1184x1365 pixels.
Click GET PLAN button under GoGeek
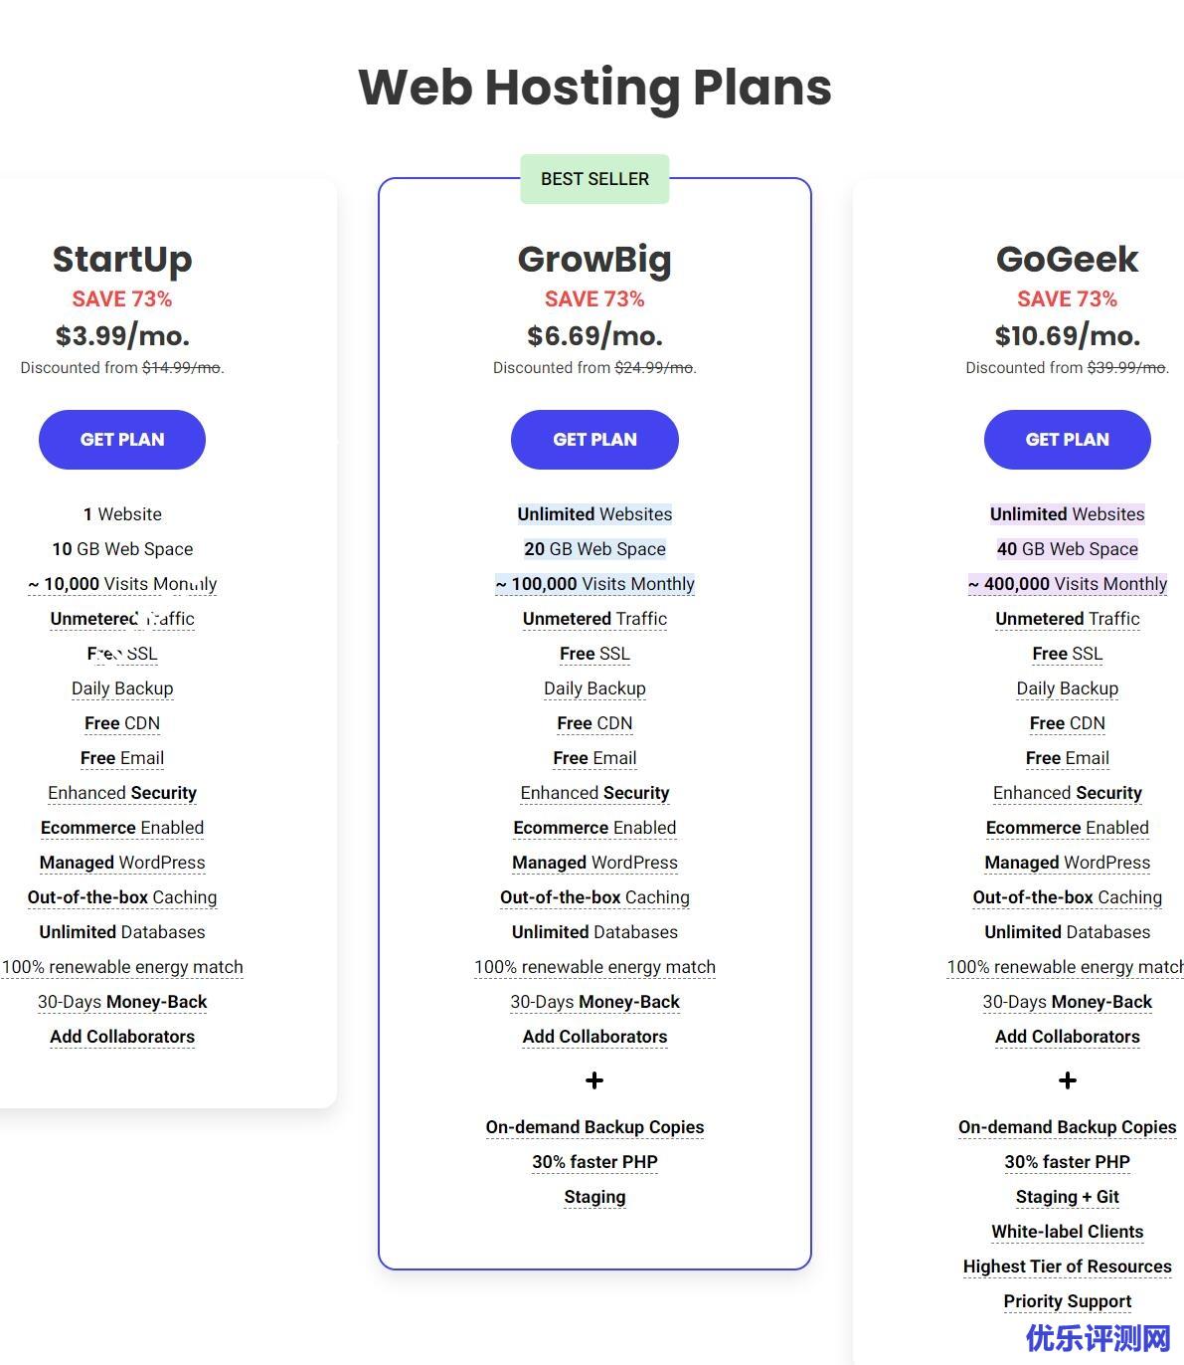(x=1067, y=440)
